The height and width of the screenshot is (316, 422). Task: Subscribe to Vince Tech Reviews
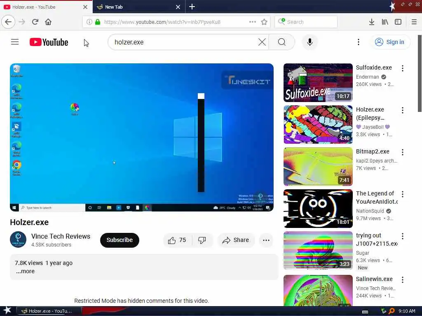click(120, 240)
